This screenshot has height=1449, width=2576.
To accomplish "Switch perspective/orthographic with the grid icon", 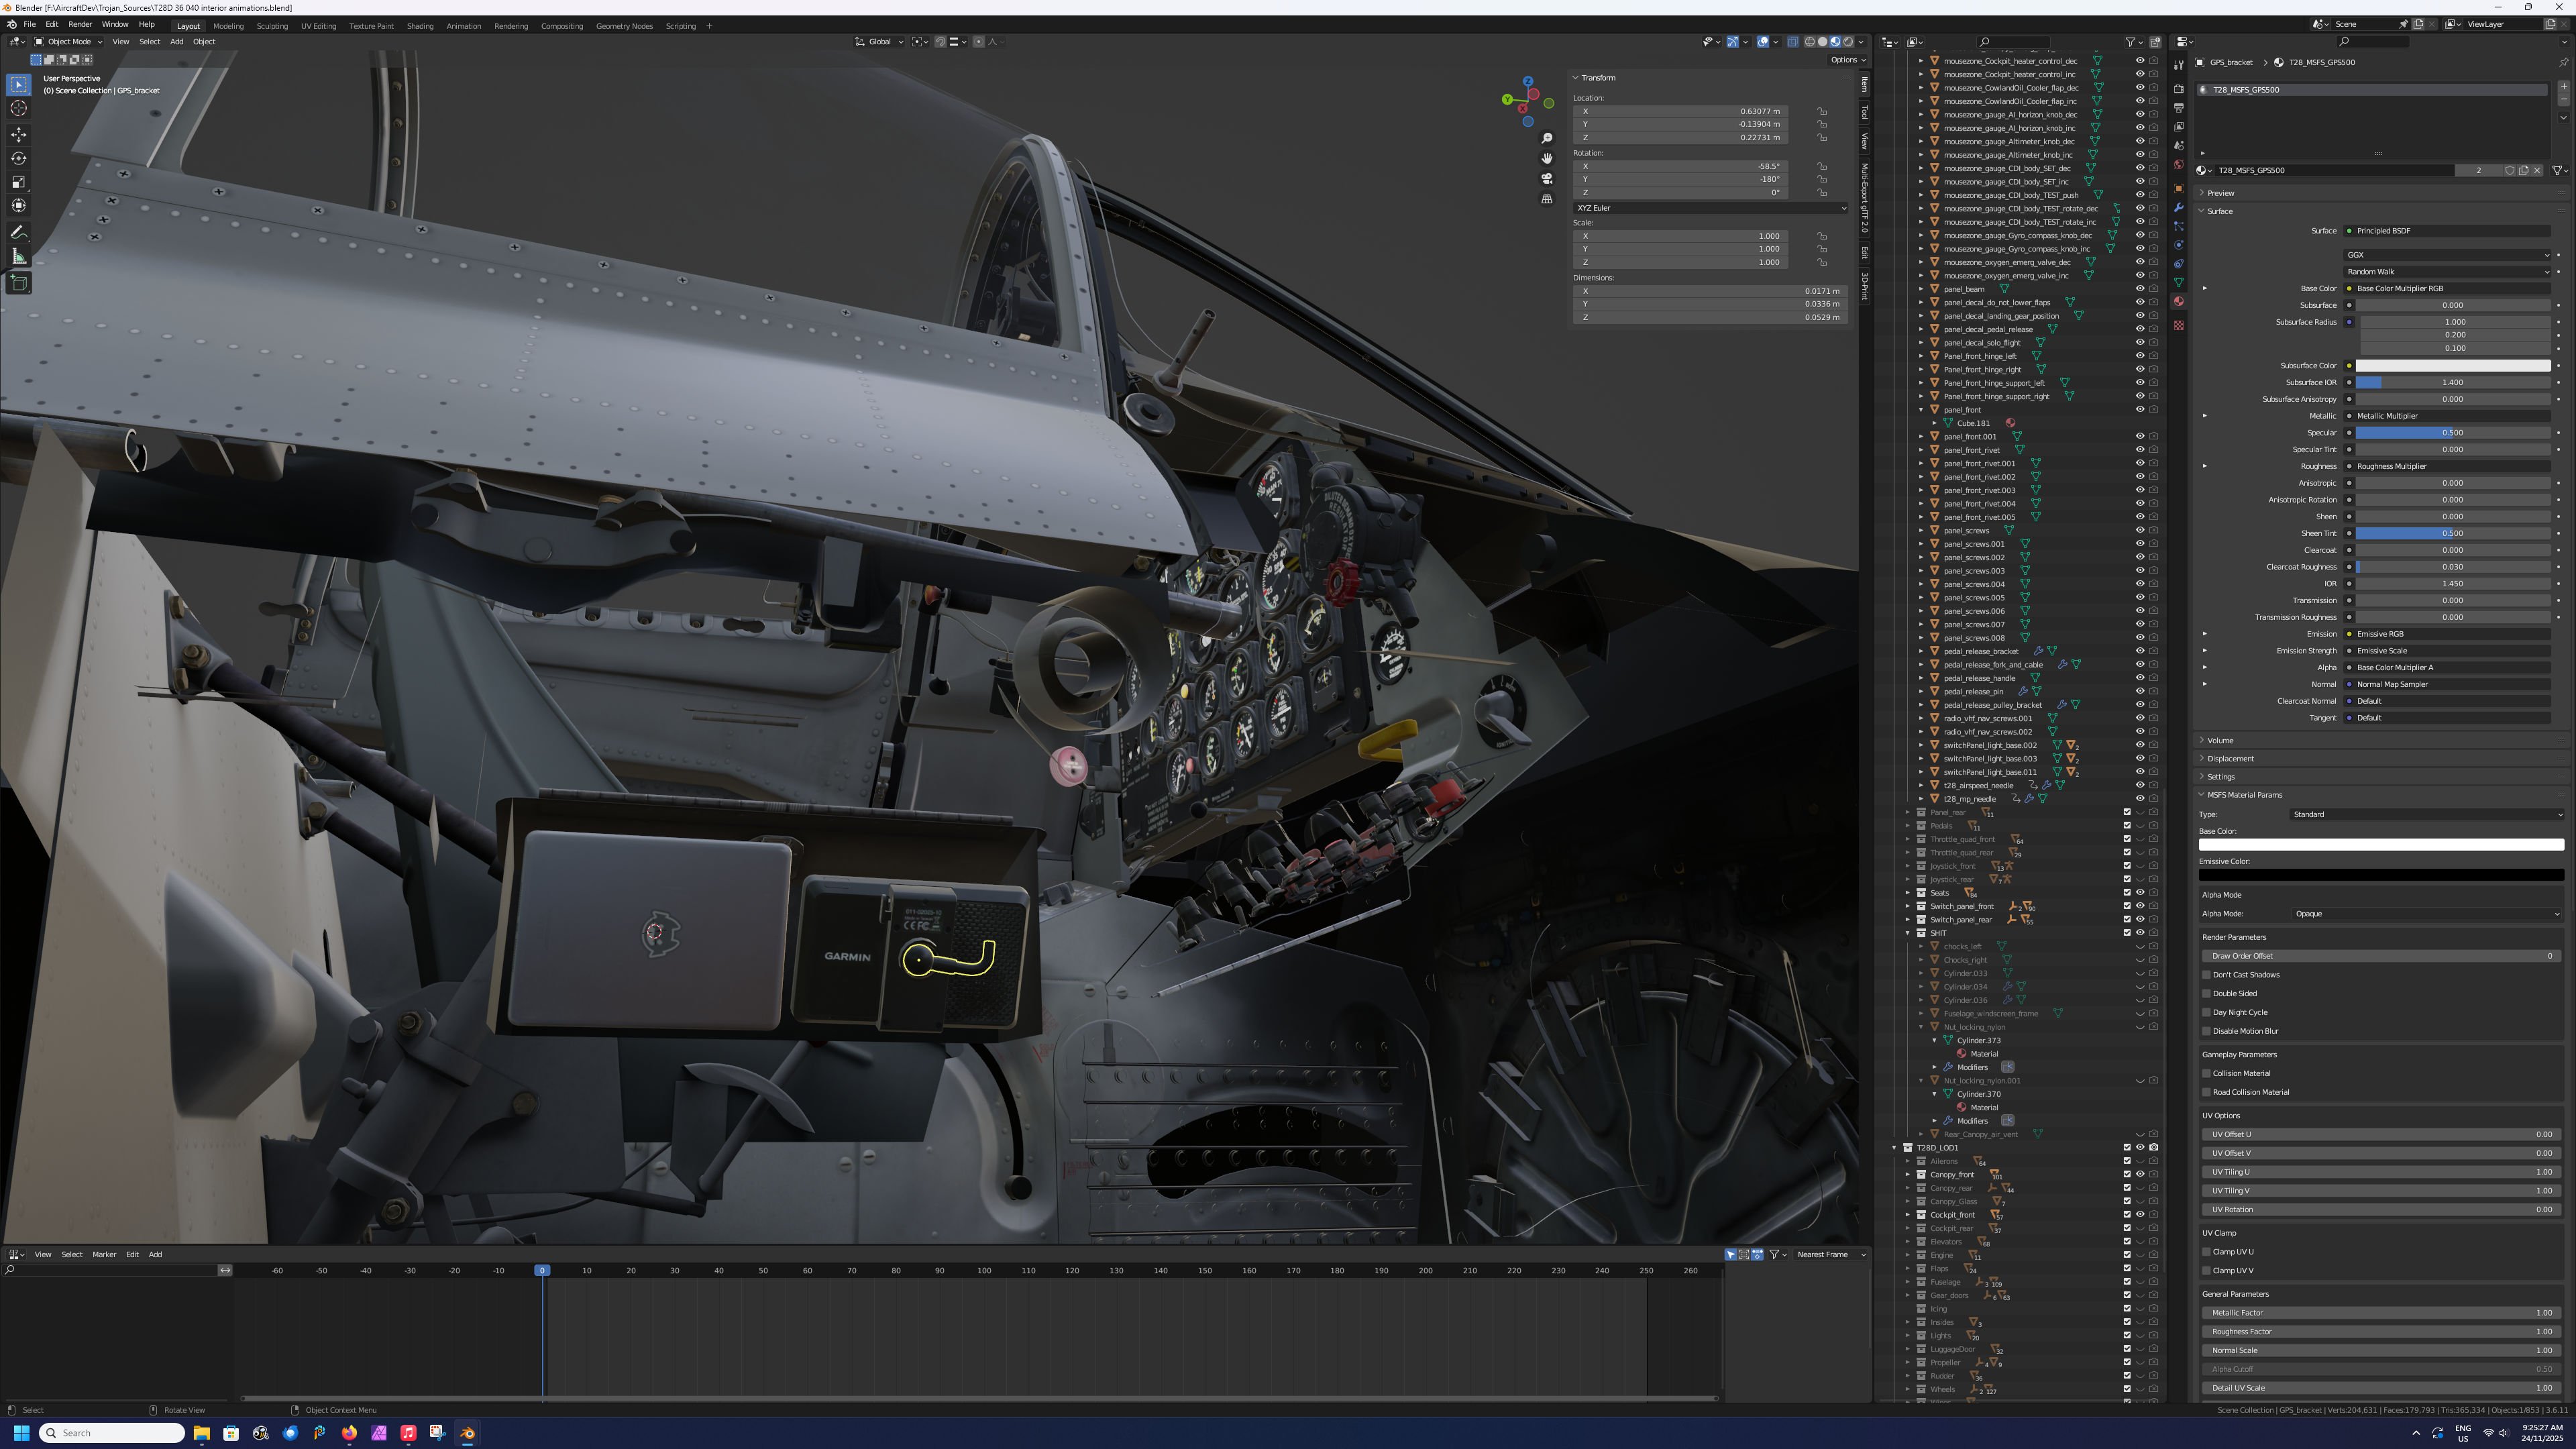I will coord(1547,199).
